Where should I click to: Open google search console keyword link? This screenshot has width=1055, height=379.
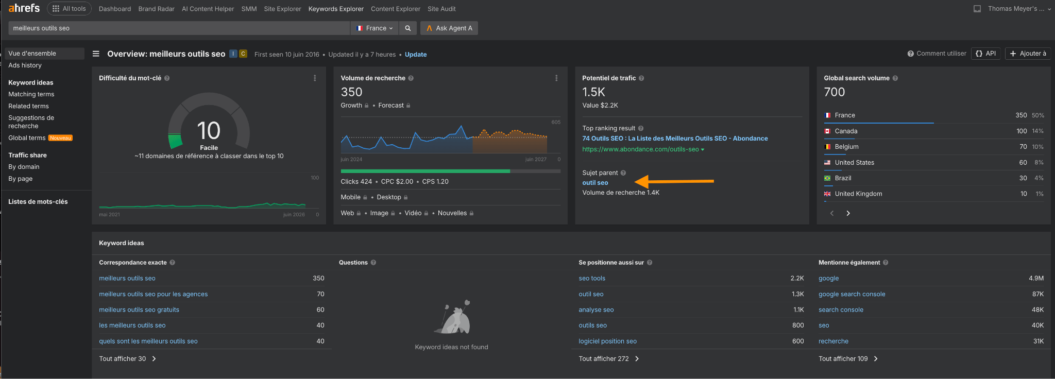852,295
